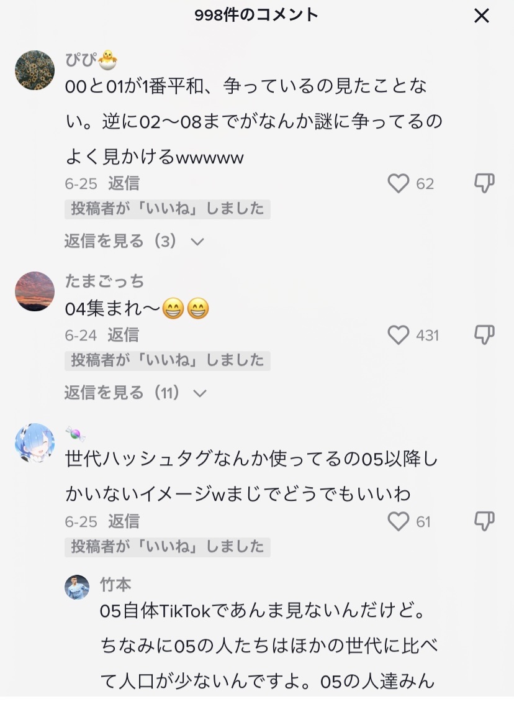Viewport: 514px width, 704px height.
Task: Dislike the 世代ハッシュタグ comment
Action: [484, 521]
